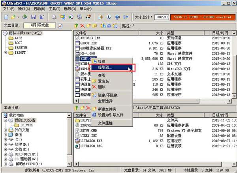Viewport: 237px width, 173px height.
Task: Choose 新建文件夹 in the context menu
Action: pos(112,109)
